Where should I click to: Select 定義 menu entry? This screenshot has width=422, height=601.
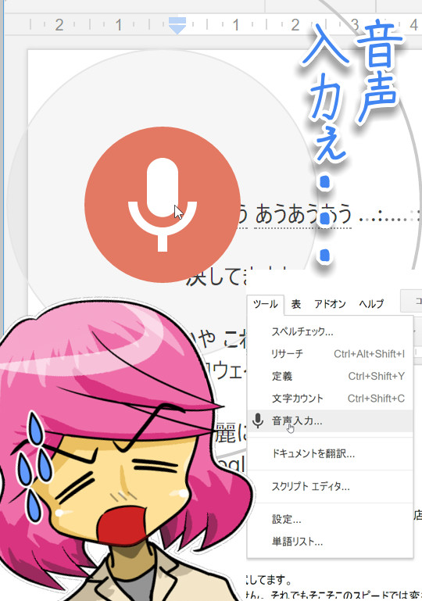(330, 376)
